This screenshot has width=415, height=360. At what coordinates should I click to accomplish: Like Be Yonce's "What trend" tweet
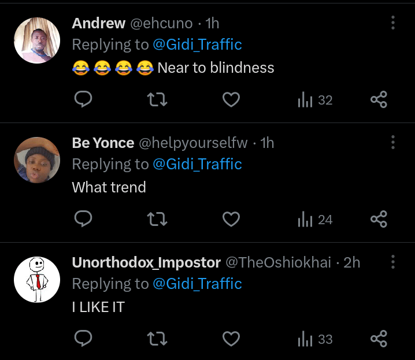[231, 220]
